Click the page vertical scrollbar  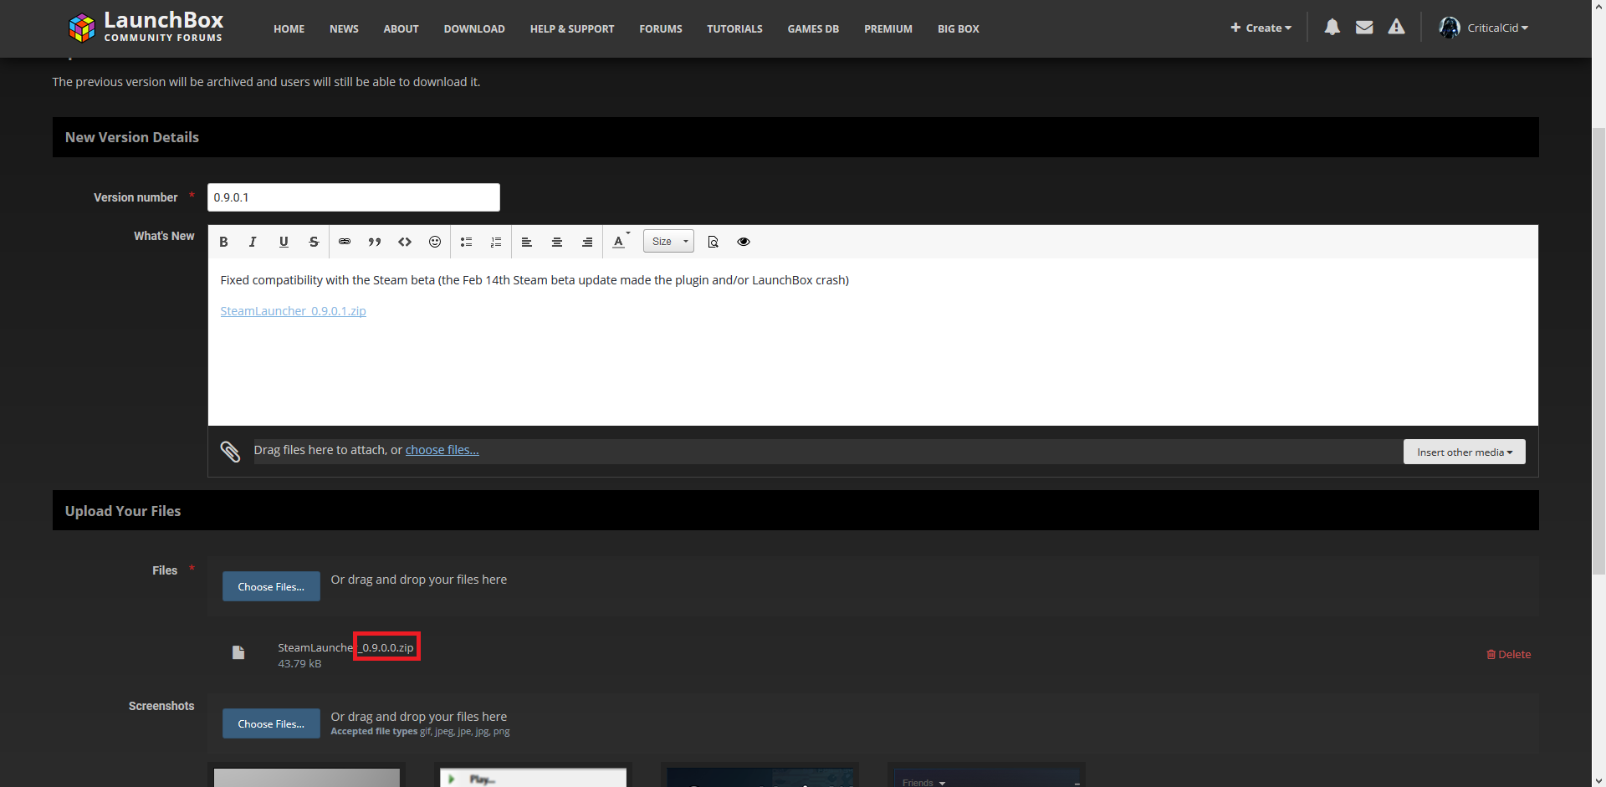(1598, 351)
